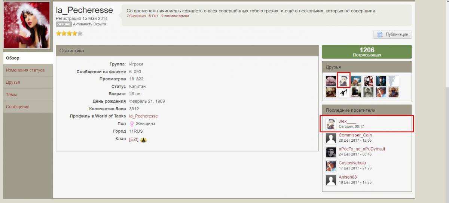The image size is (449, 203).
Task: Open visitor Commissar_Cain profile link
Action: click(x=355, y=135)
